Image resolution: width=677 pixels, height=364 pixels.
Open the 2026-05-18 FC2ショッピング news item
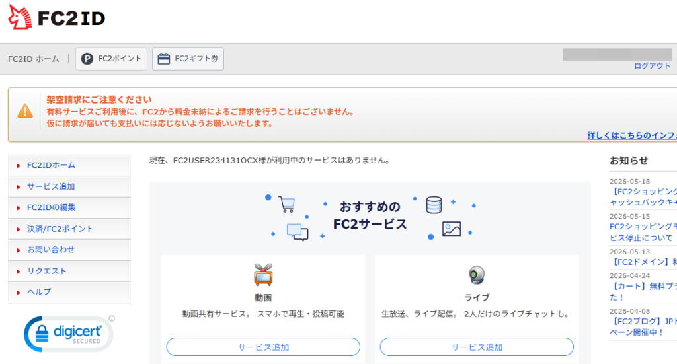pos(643,197)
